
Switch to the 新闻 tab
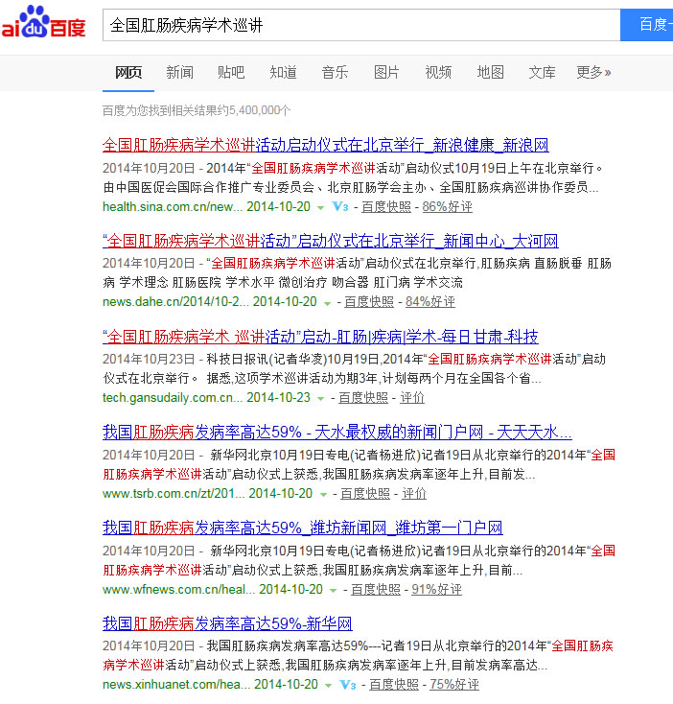click(179, 72)
